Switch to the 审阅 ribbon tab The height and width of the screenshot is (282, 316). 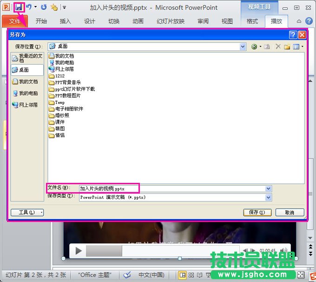click(203, 21)
